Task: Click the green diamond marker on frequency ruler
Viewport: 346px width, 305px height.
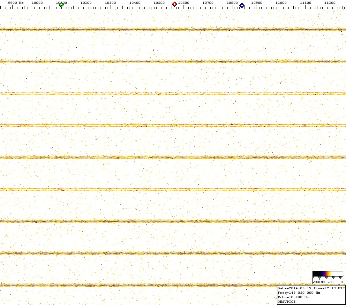Action: (61, 4)
